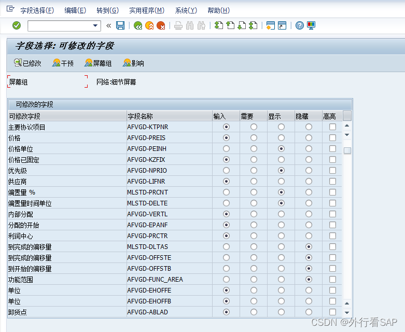Click the Print icon
The width and height of the screenshot is (405, 332).
pyautogui.click(x=178, y=25)
